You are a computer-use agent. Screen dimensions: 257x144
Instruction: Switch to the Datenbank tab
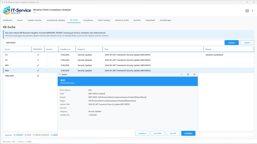150,20
